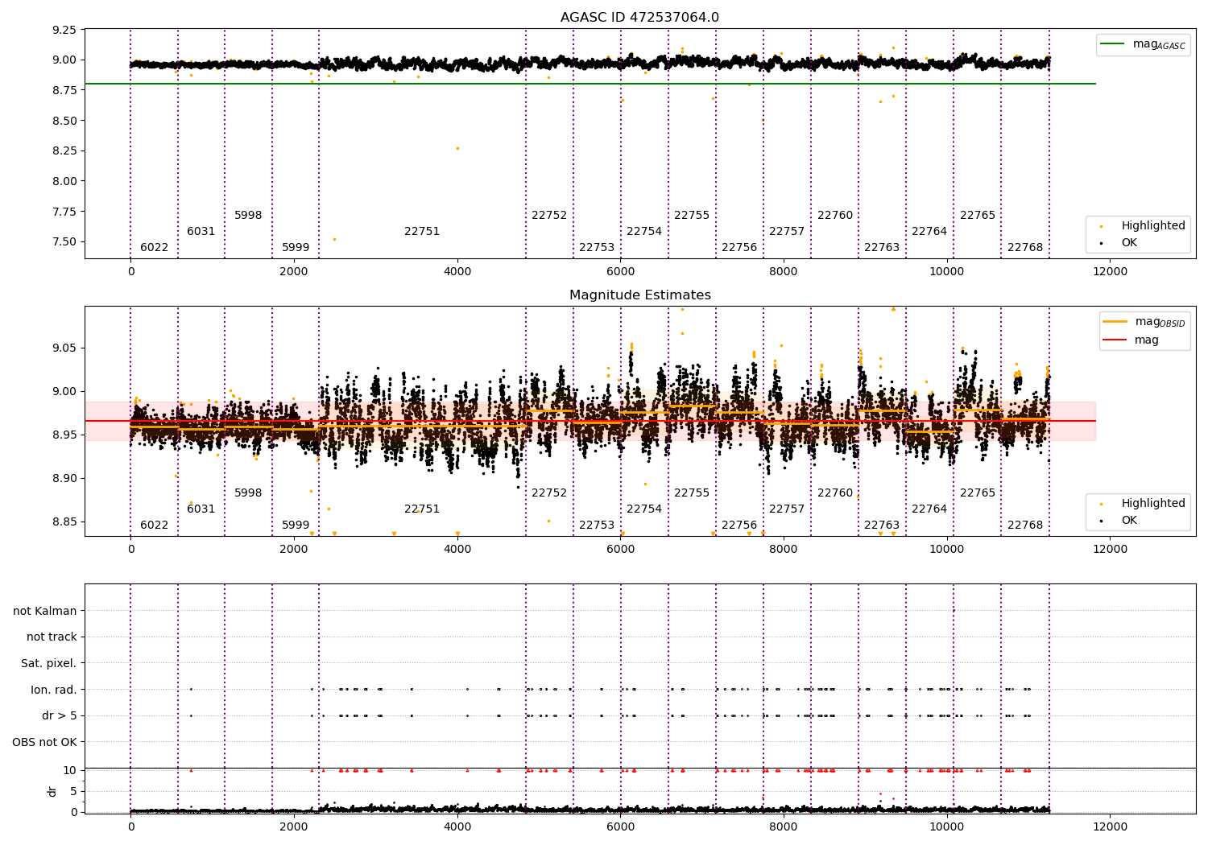Click the 7.50 y-axis tick in top plot
Viewport: 1208px width, 845px height.
(65, 242)
